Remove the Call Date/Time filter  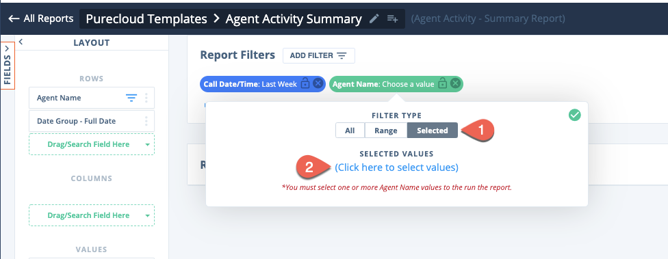coord(318,83)
